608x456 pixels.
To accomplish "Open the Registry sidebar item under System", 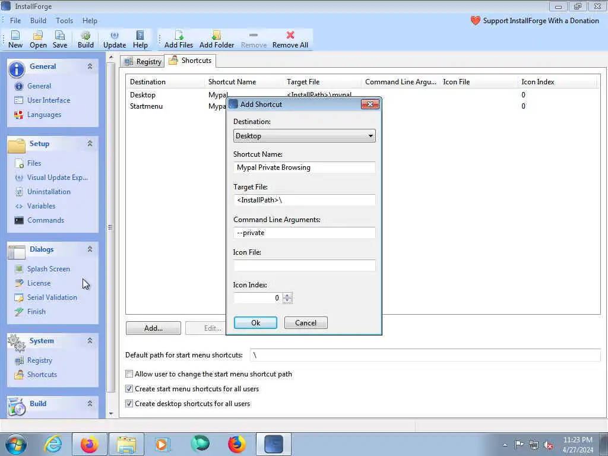I will [39, 360].
